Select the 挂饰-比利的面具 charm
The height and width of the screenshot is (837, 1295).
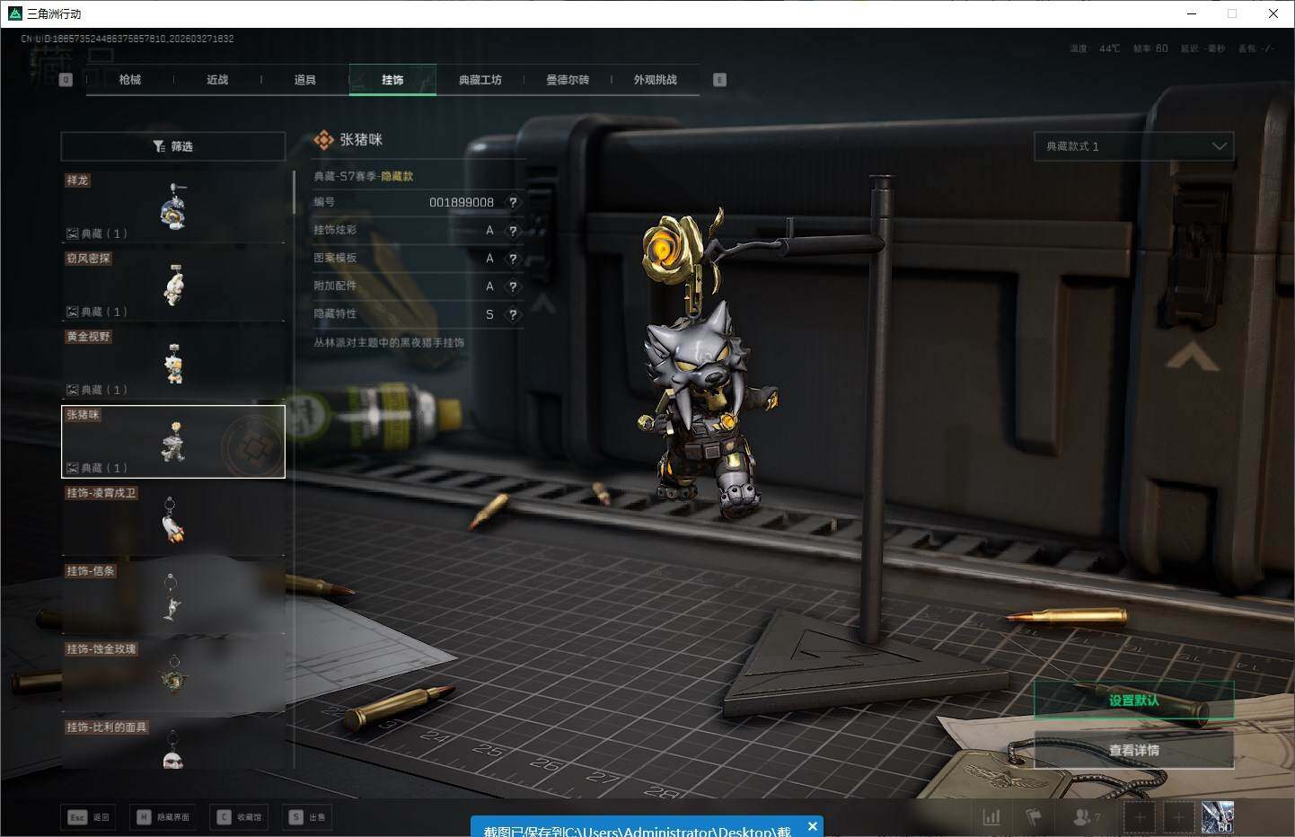[173, 745]
